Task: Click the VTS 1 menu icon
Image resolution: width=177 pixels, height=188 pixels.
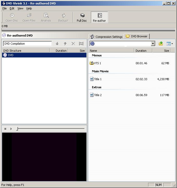Action: [x=92, y=63]
